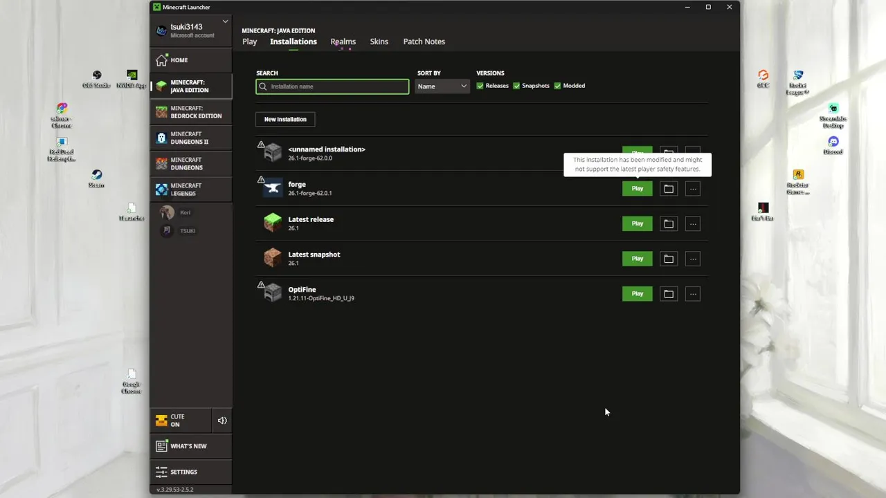Uncheck the Snapshots versions checkbox
The width and height of the screenshot is (886, 498).
pyautogui.click(x=516, y=86)
